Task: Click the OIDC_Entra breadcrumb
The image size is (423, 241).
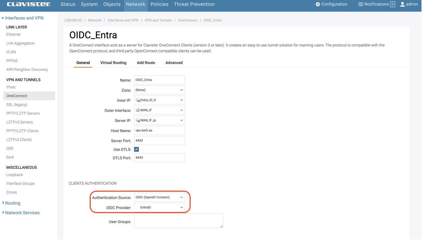Action: coord(212,20)
